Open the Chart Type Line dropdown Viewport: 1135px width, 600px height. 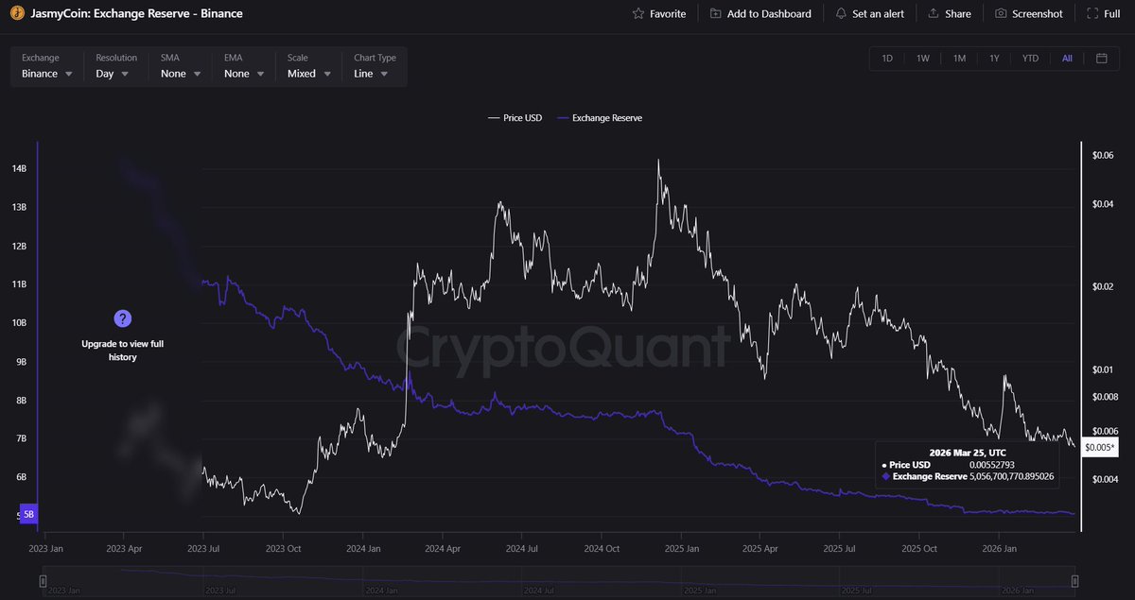[x=375, y=66]
